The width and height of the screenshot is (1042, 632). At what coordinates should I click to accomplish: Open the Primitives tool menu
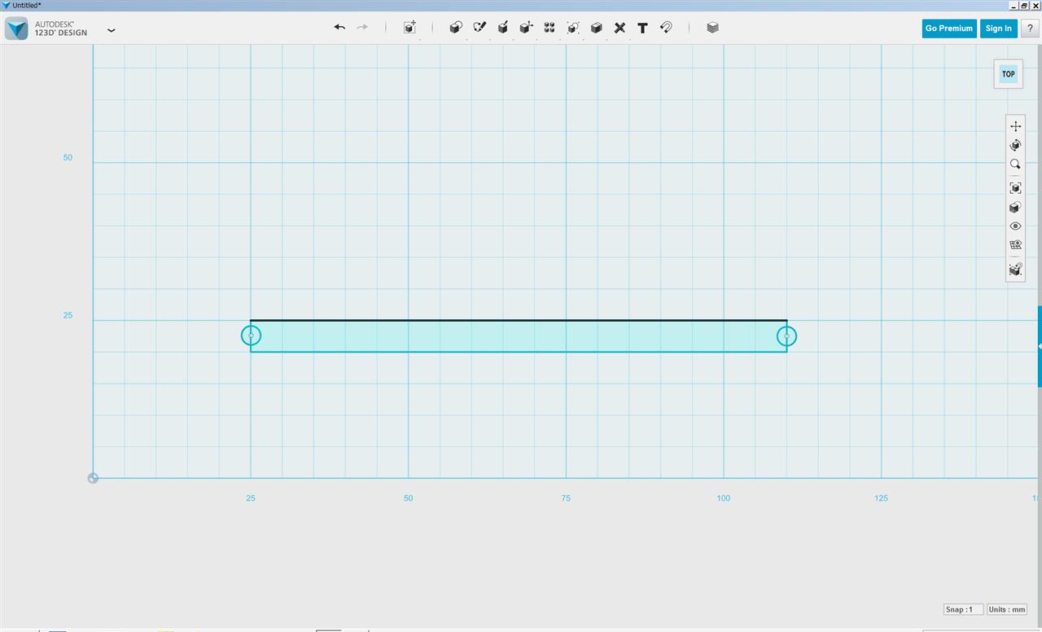point(456,28)
